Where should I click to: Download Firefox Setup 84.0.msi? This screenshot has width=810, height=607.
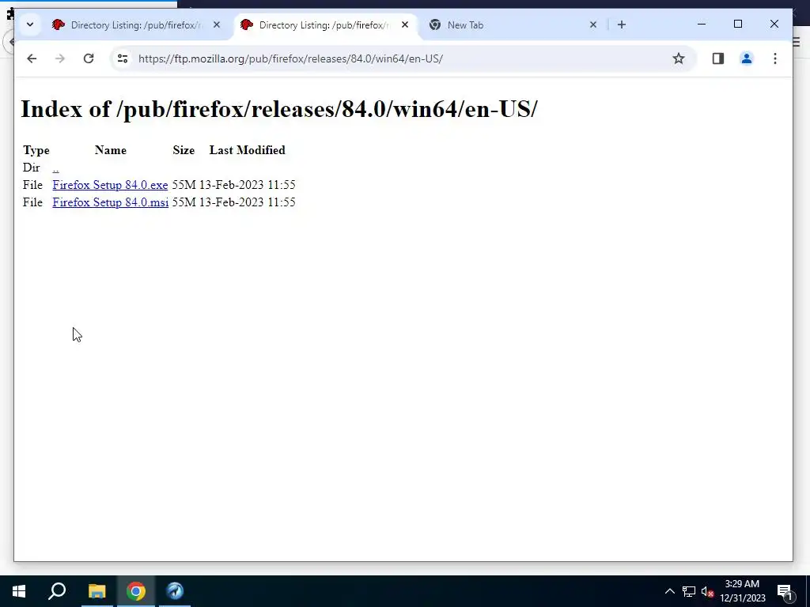[x=110, y=202]
